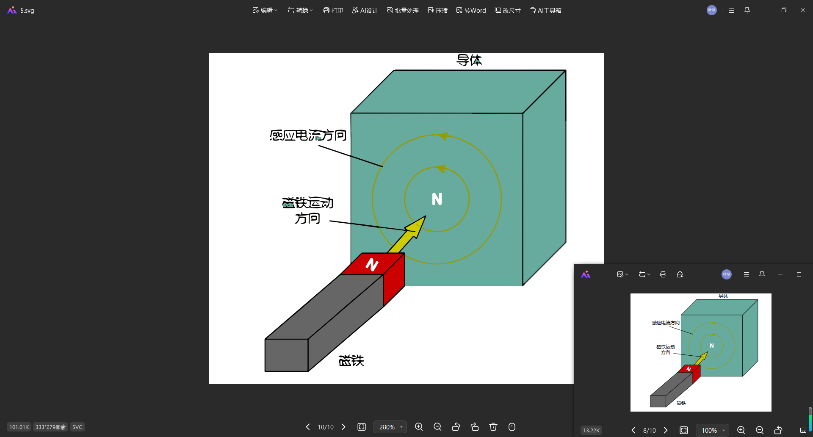The height and width of the screenshot is (437, 813).
Task: Zoom in on the main image
Action: pyautogui.click(x=419, y=427)
